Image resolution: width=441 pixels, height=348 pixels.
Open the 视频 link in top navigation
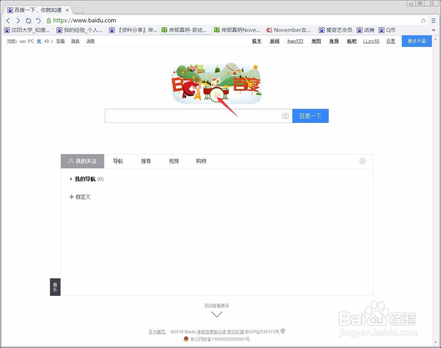click(x=334, y=41)
